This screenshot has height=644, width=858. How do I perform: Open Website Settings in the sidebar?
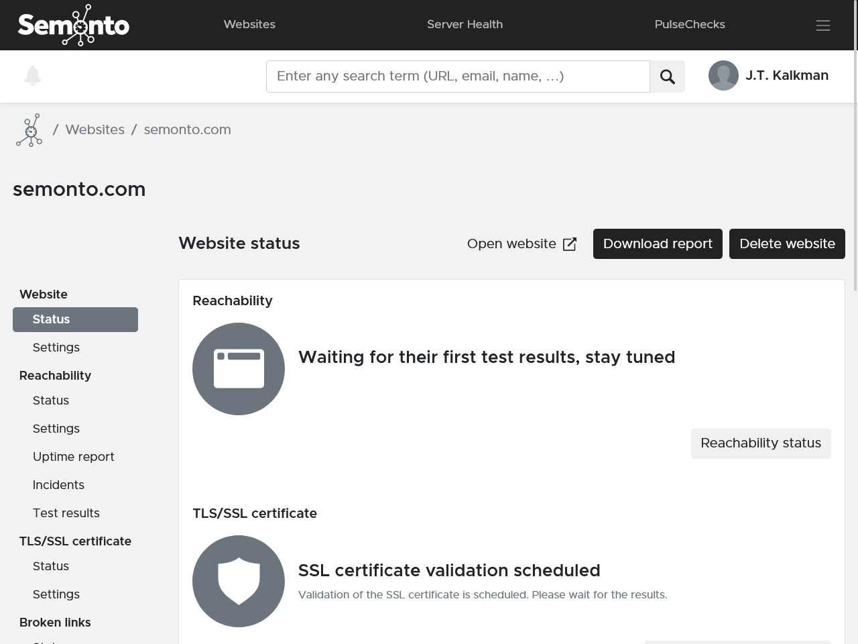pos(56,347)
